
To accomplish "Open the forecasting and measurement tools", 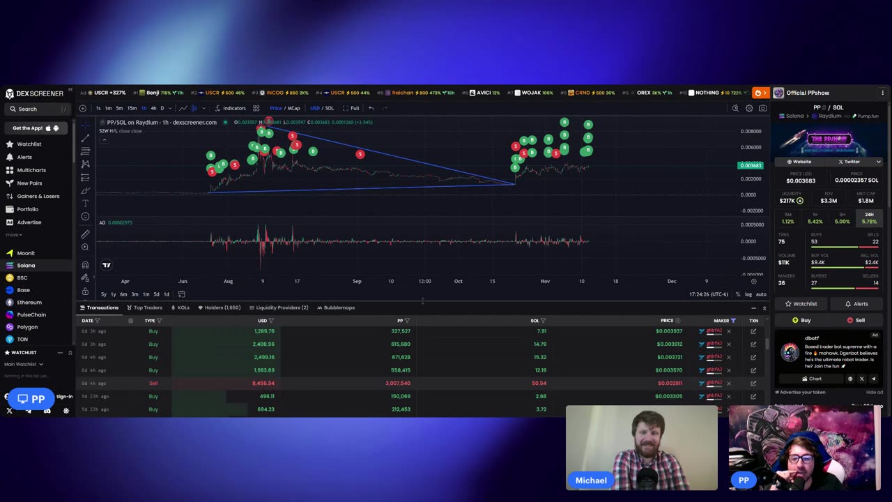I will point(85,177).
